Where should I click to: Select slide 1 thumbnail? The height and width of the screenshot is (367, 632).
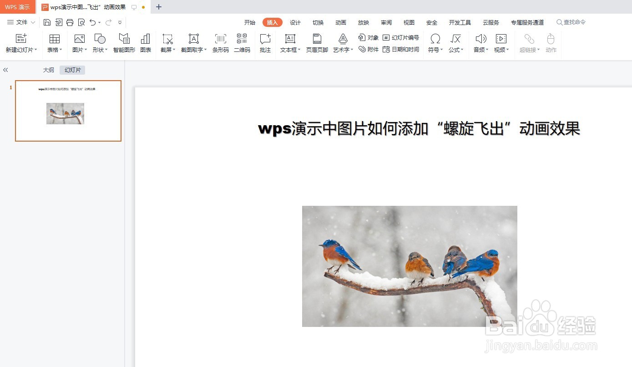pyautogui.click(x=68, y=111)
